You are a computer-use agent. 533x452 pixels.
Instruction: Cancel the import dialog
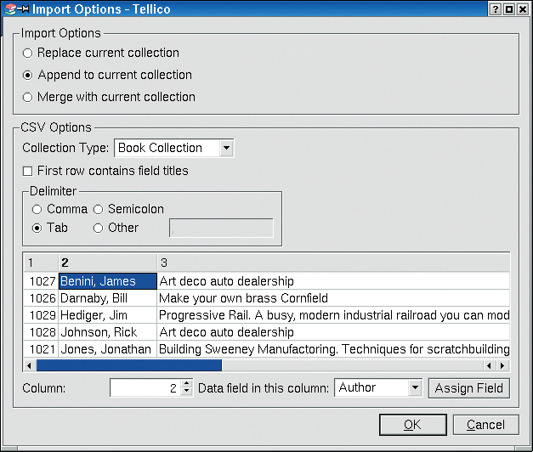pyautogui.click(x=485, y=425)
